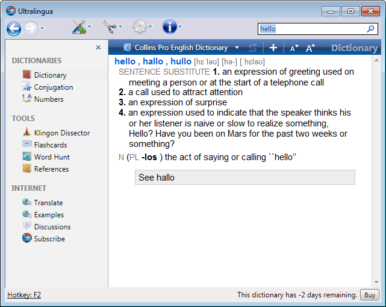Increase font size with large A icon
The image size is (386, 307).
tap(310, 48)
